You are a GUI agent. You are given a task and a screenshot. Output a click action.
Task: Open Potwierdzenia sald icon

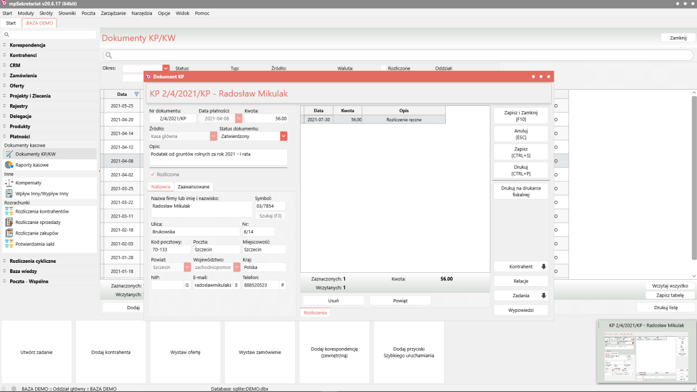click(9, 244)
